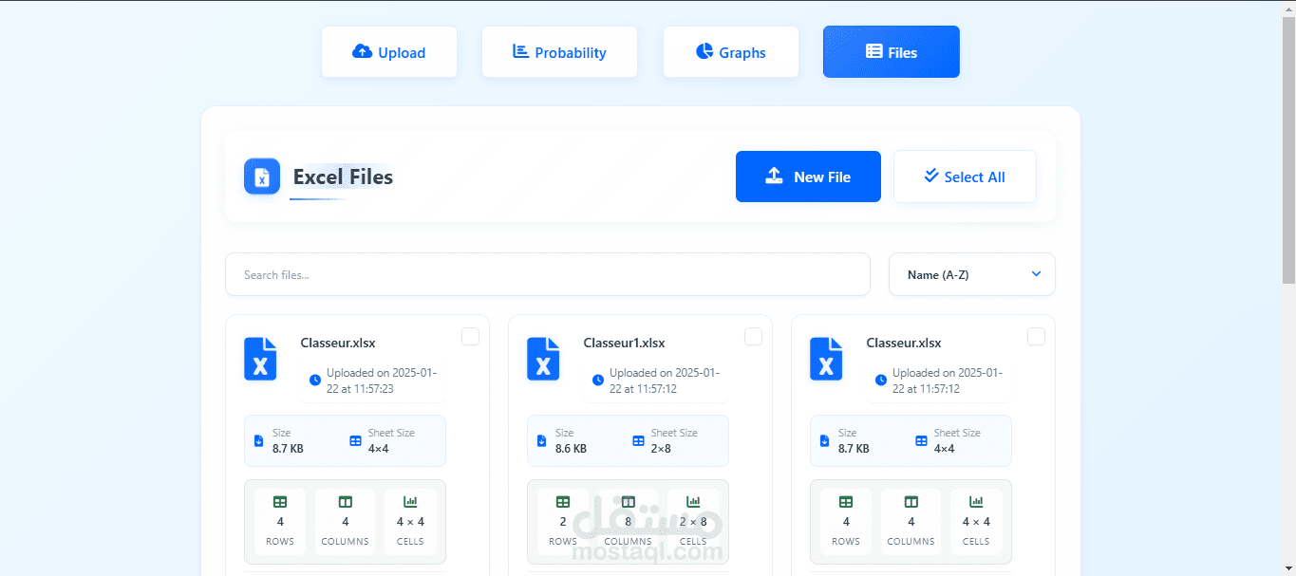Viewport: 1296px width, 576px height.
Task: Click the Rows icon in Classeur1.xlsx card
Action: click(x=563, y=502)
